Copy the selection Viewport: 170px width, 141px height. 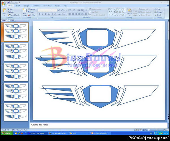11,12
